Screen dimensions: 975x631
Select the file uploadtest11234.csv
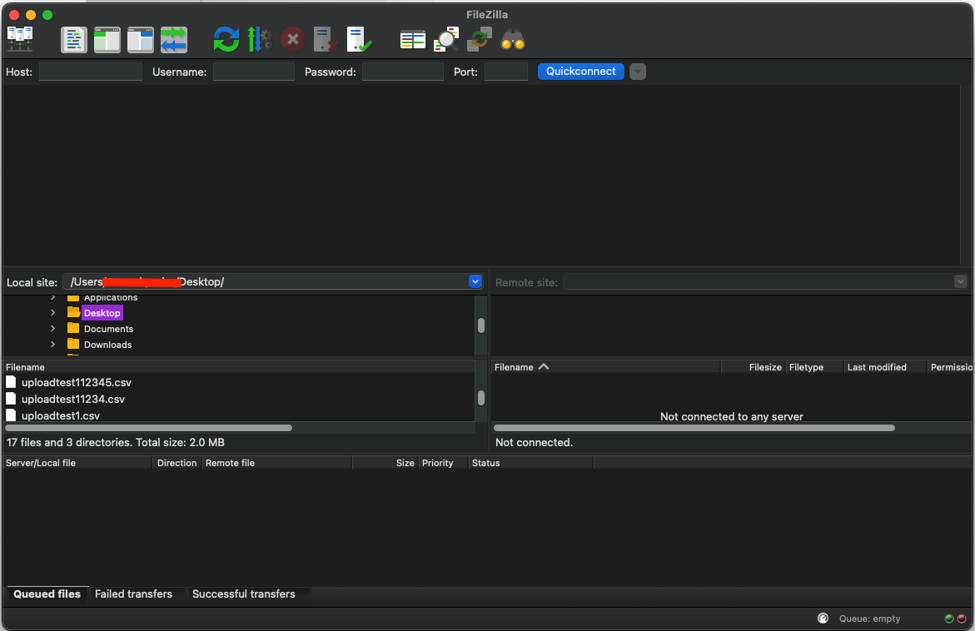(x=72, y=399)
